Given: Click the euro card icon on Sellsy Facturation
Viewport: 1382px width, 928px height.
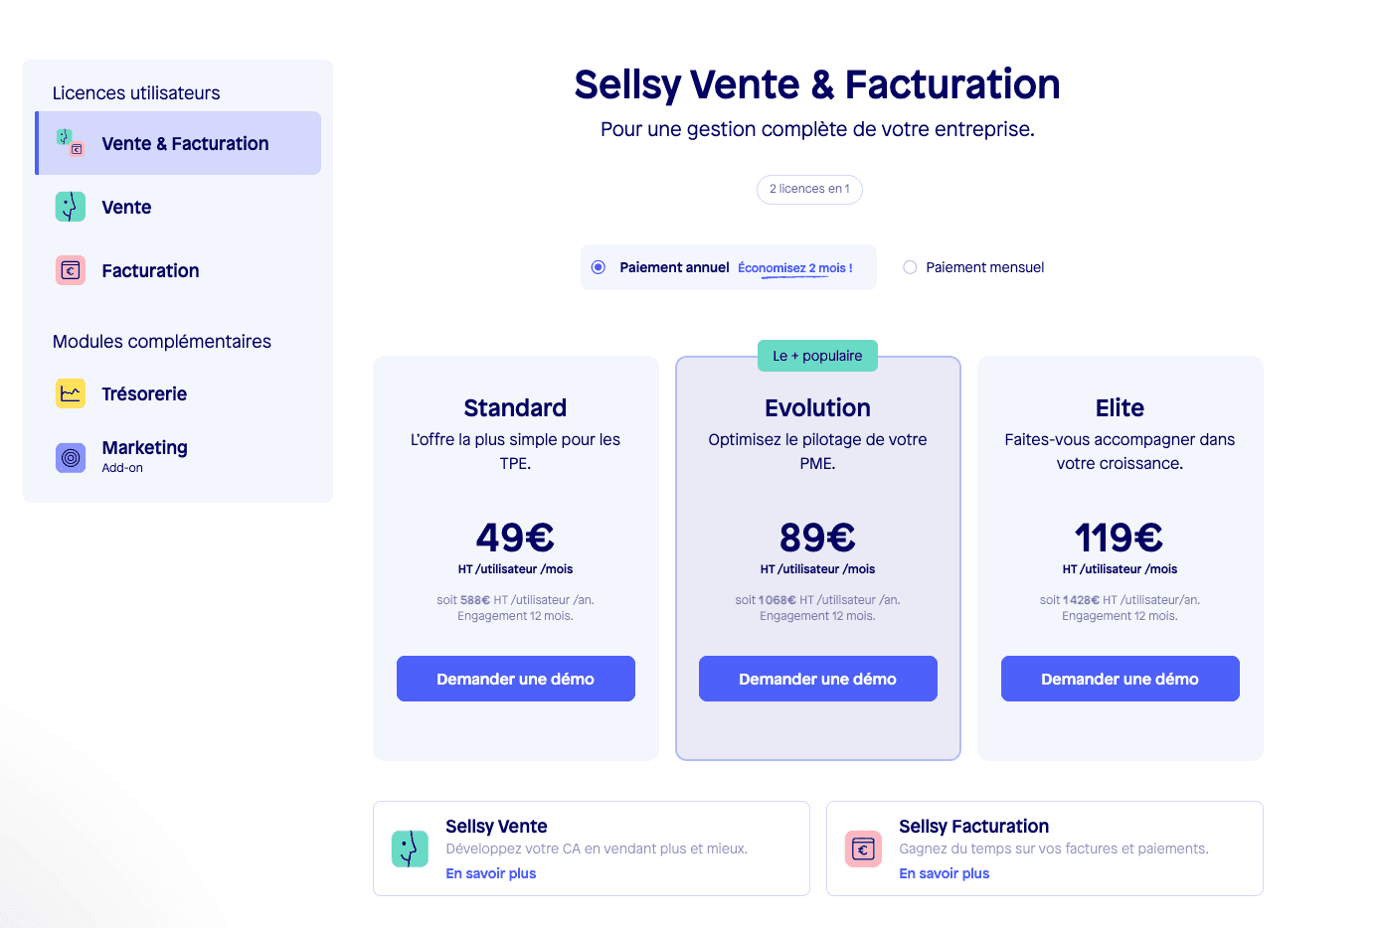Looking at the screenshot, I should click(x=863, y=849).
